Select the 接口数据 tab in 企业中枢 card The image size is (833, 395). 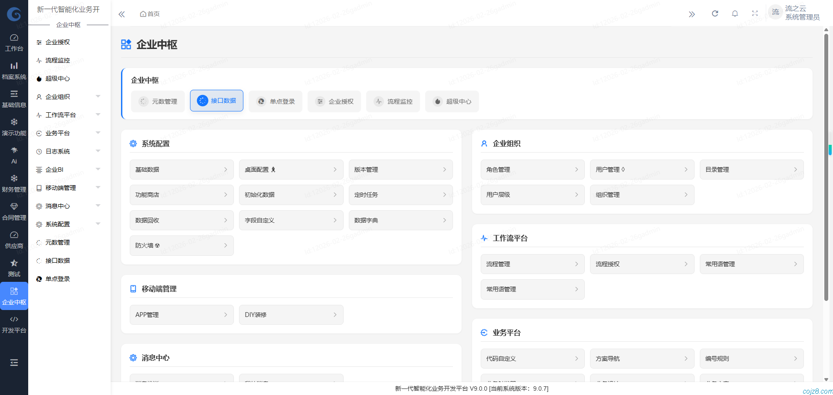click(216, 101)
